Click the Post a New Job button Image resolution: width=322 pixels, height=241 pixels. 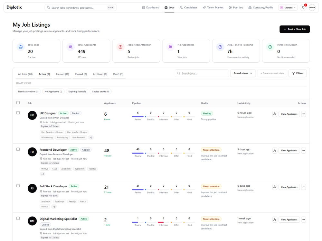tap(295, 29)
